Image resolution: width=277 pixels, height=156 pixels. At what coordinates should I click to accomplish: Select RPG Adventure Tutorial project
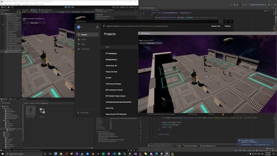(114, 90)
